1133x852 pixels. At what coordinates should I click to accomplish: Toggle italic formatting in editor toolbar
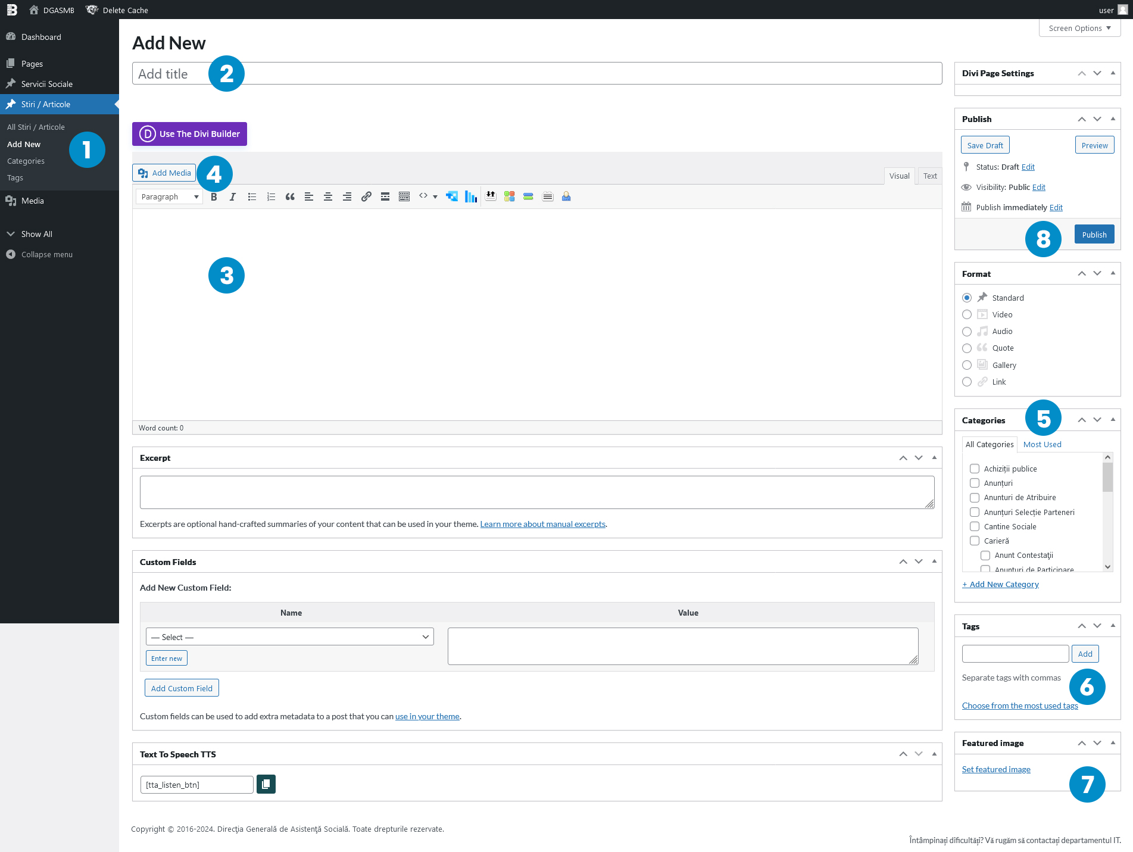(x=233, y=196)
